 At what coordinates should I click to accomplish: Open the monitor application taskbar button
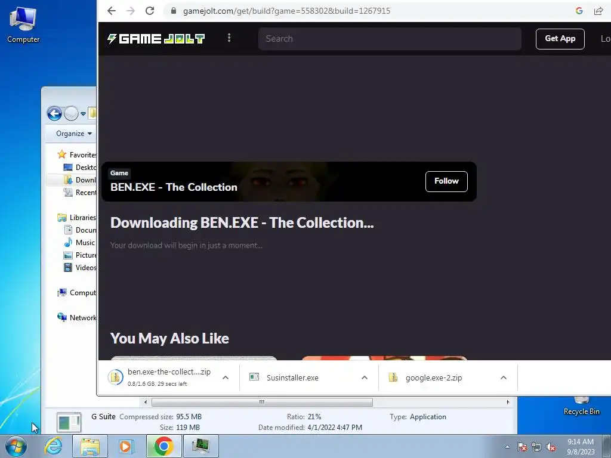point(200,446)
